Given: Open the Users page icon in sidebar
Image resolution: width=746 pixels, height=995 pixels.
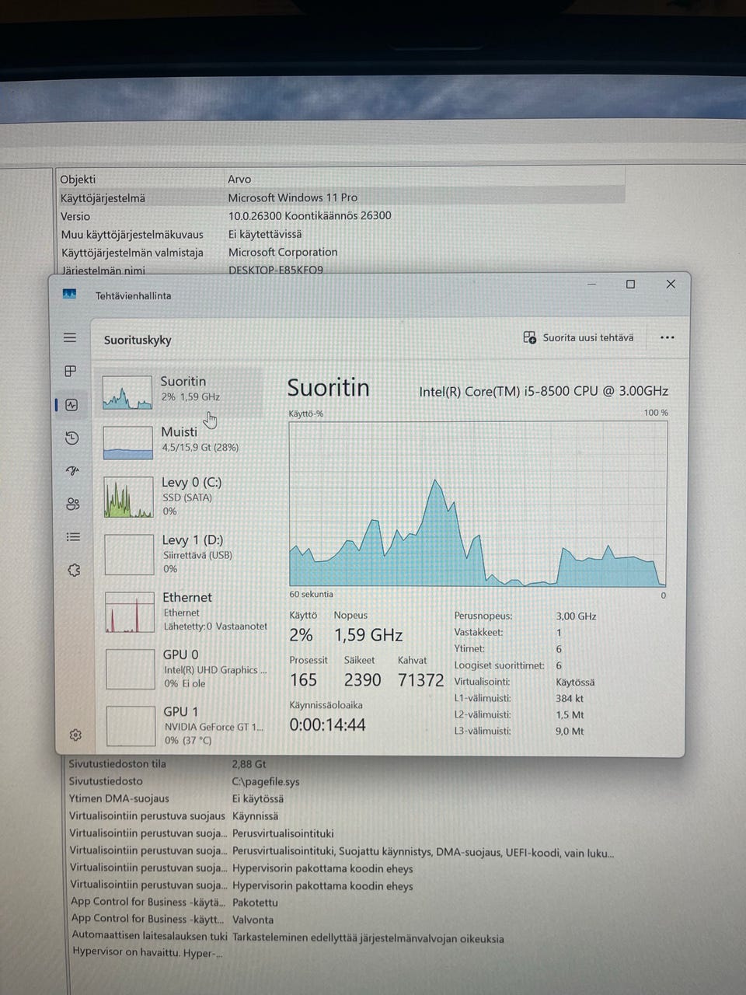Looking at the screenshot, I should 73,504.
